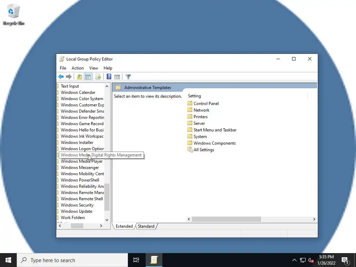Click the network tray icon
356x267 pixels.
pos(303,260)
